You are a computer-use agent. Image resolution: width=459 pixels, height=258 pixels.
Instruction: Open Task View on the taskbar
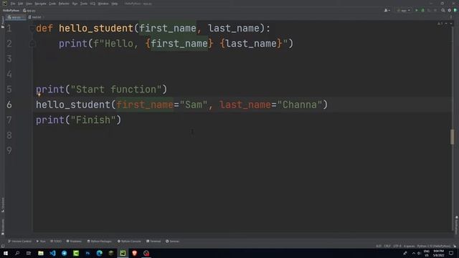click(x=29, y=253)
